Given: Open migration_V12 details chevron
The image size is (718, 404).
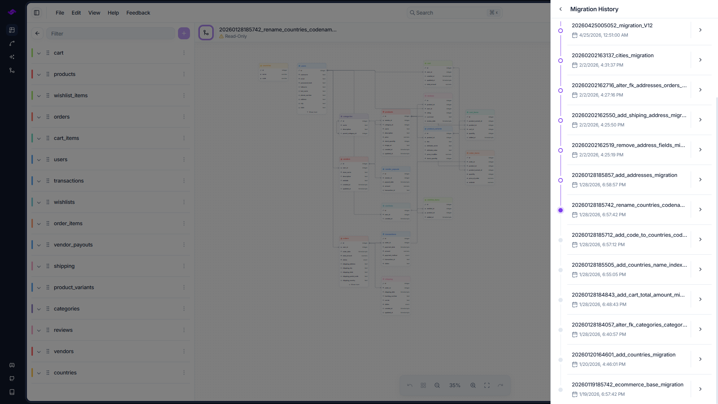Looking at the screenshot, I should pyautogui.click(x=700, y=30).
